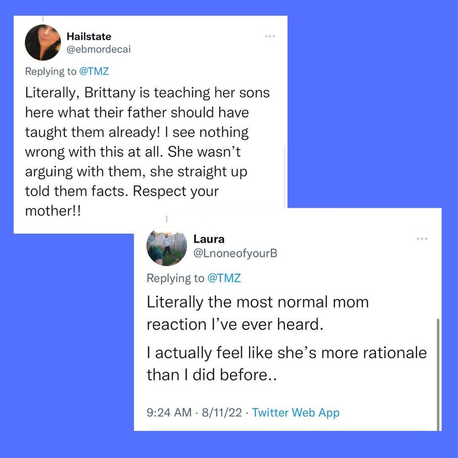Image resolution: width=458 pixels, height=458 pixels.
Task: Click the Twitter Web App source link
Action: 296,413
